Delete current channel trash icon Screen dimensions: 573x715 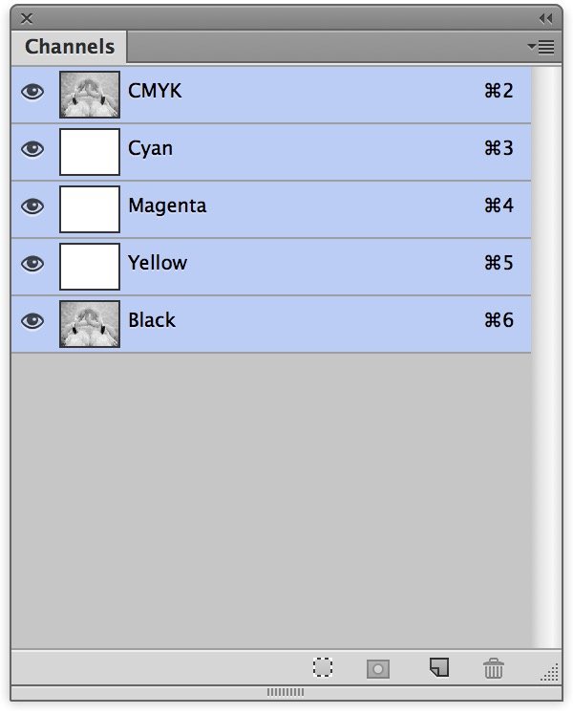pyautogui.click(x=494, y=668)
